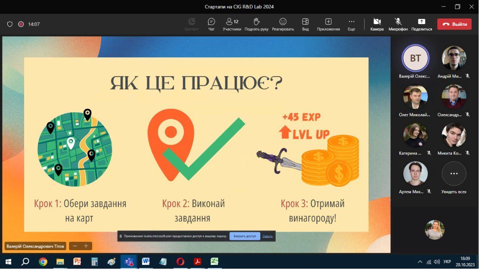Viewport: 483px width, 273px height.
Task: Expand the More (Еще) actions menu
Action: coord(351,24)
